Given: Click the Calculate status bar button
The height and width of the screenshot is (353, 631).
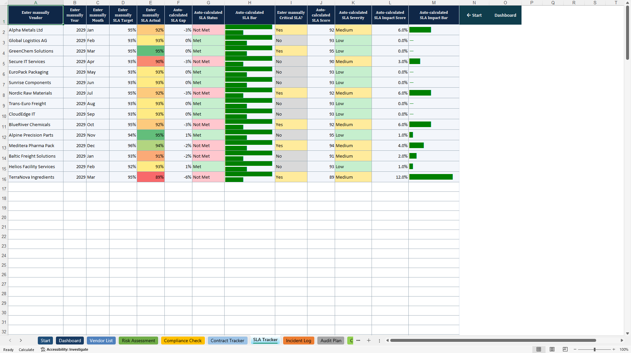Looking at the screenshot, I should pos(26,350).
